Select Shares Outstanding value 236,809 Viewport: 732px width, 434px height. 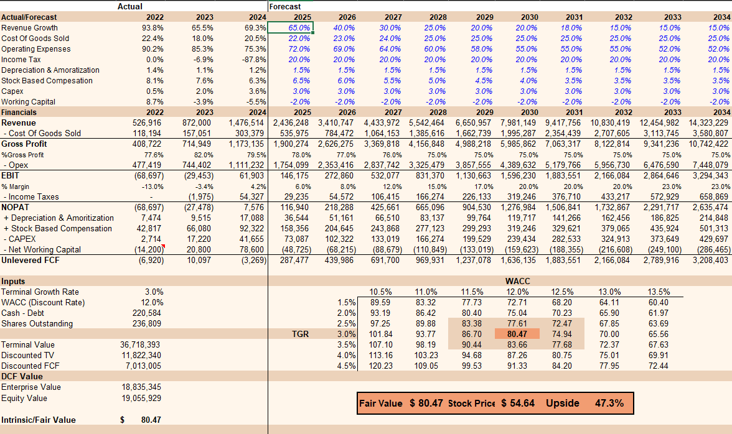click(x=147, y=323)
